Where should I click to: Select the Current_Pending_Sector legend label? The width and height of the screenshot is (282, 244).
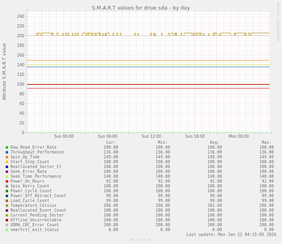(37, 215)
